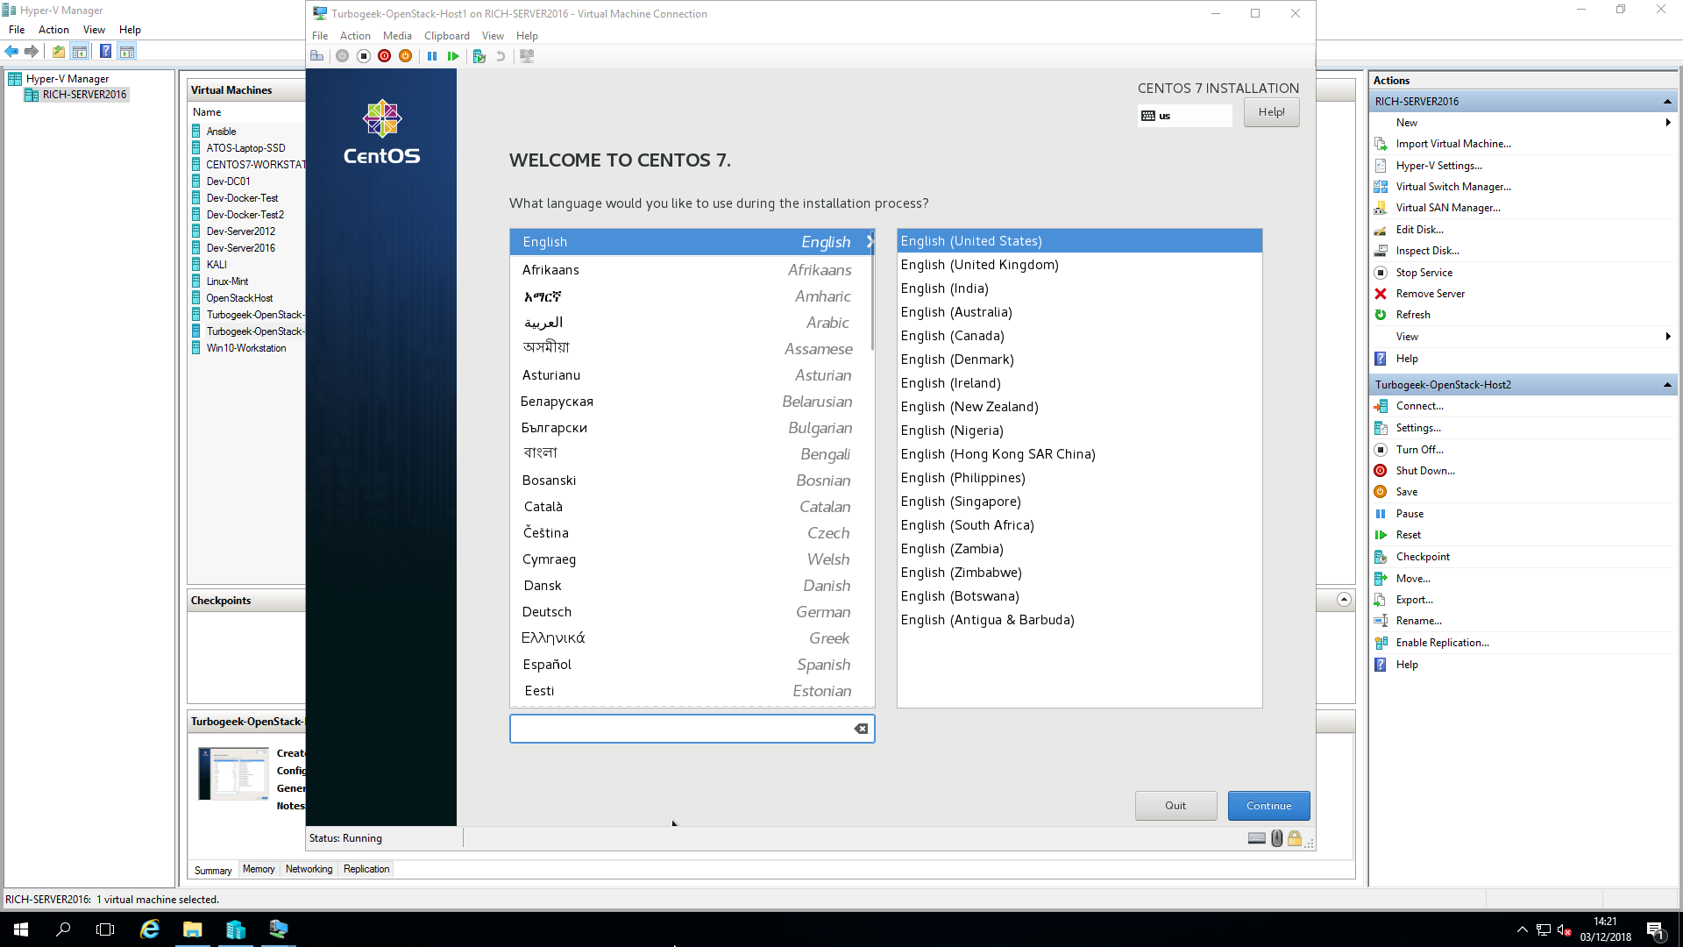Open Virtual Switch Manager action

click(x=1452, y=187)
